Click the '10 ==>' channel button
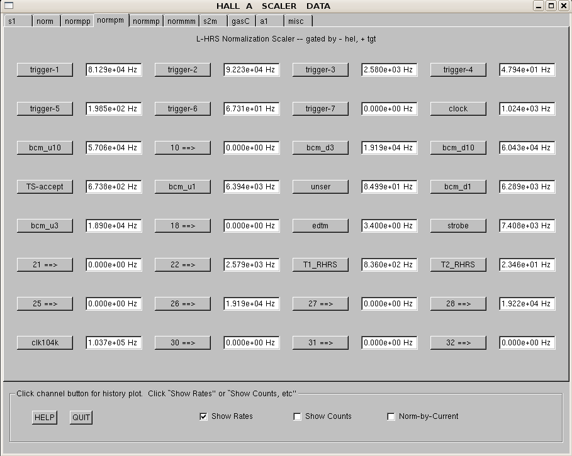Image resolution: width=572 pixels, height=456 pixels. 182,148
